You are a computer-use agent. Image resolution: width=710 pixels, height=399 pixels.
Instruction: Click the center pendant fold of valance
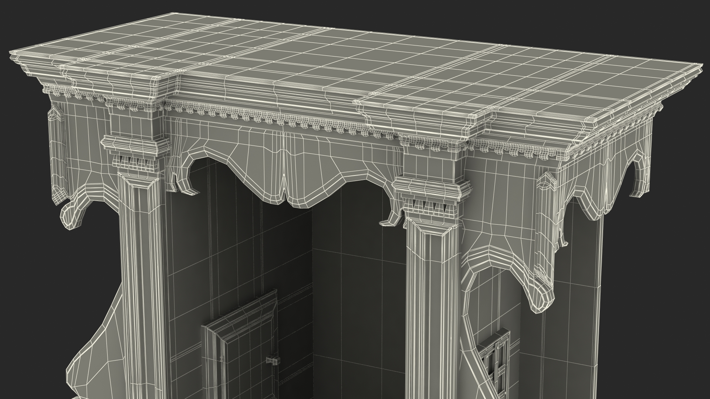[284, 188]
